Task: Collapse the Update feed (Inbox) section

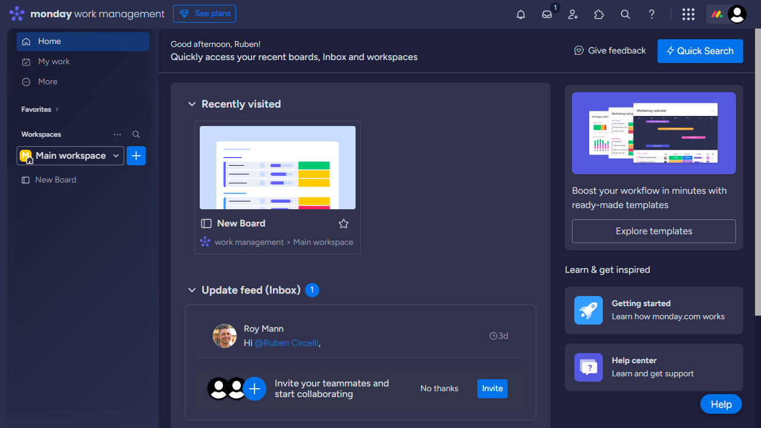Action: (192, 290)
